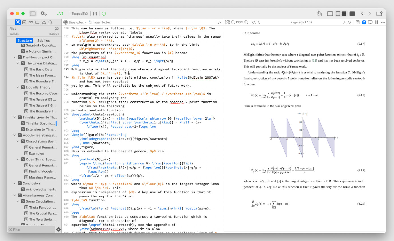The width and height of the screenshot is (394, 241).
Task: Select Extension to Time... outline item
Action: pyautogui.click(x=38, y=129)
